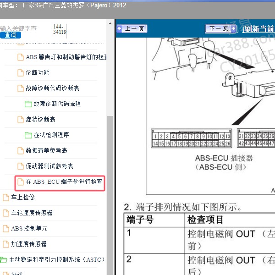Click the keyword search input field

[18, 28]
